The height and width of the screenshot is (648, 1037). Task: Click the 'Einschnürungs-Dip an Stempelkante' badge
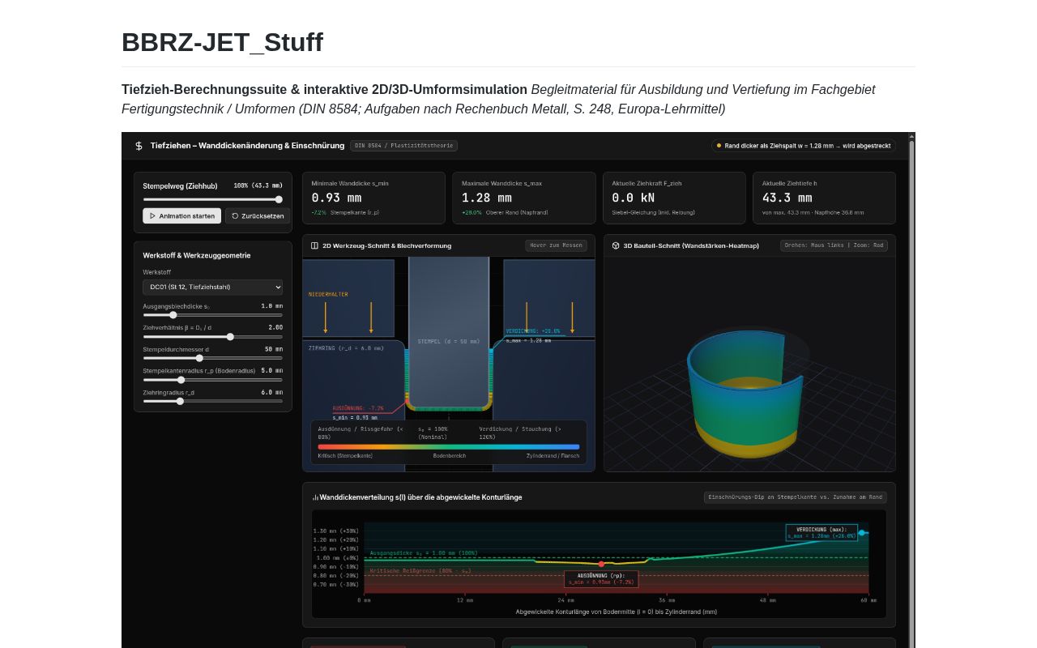(x=795, y=497)
